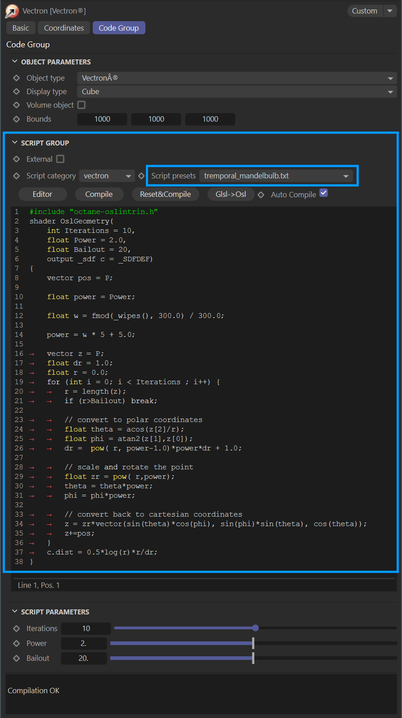Screen dimensions: 402x718
Task: Click the Glsl->Osl convert button
Action: (231, 194)
